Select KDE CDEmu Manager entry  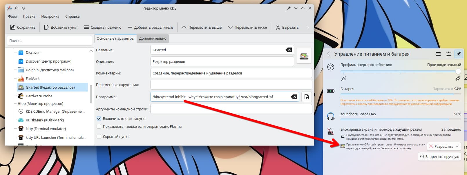click(52, 111)
